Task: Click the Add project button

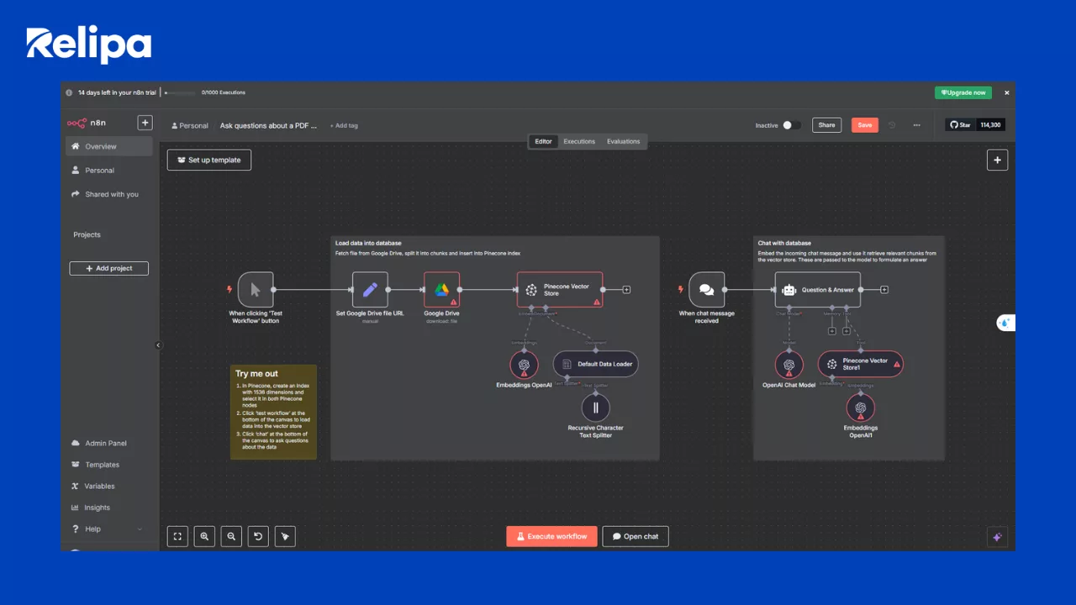Action: click(x=109, y=268)
